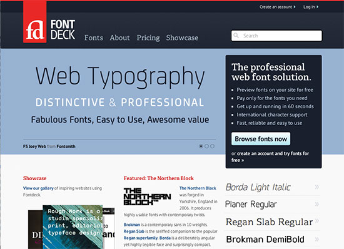Open the Brokman font link
Image resolution: width=344 pixels, height=249 pixels.
tap(131, 225)
